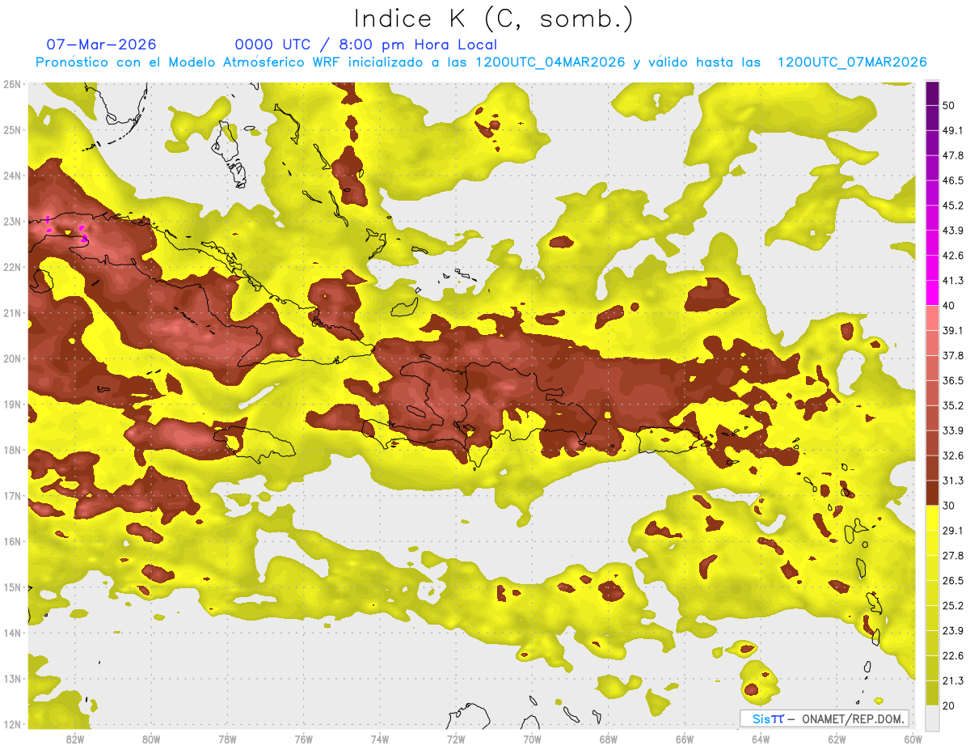Click the '19N' latitude label

pos(12,404)
